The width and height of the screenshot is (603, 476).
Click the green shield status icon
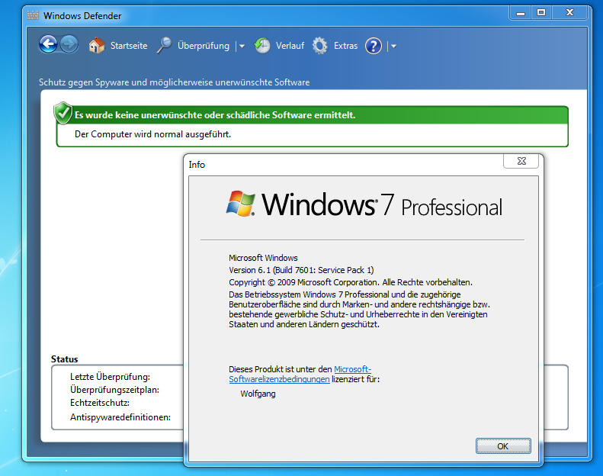[x=63, y=113]
